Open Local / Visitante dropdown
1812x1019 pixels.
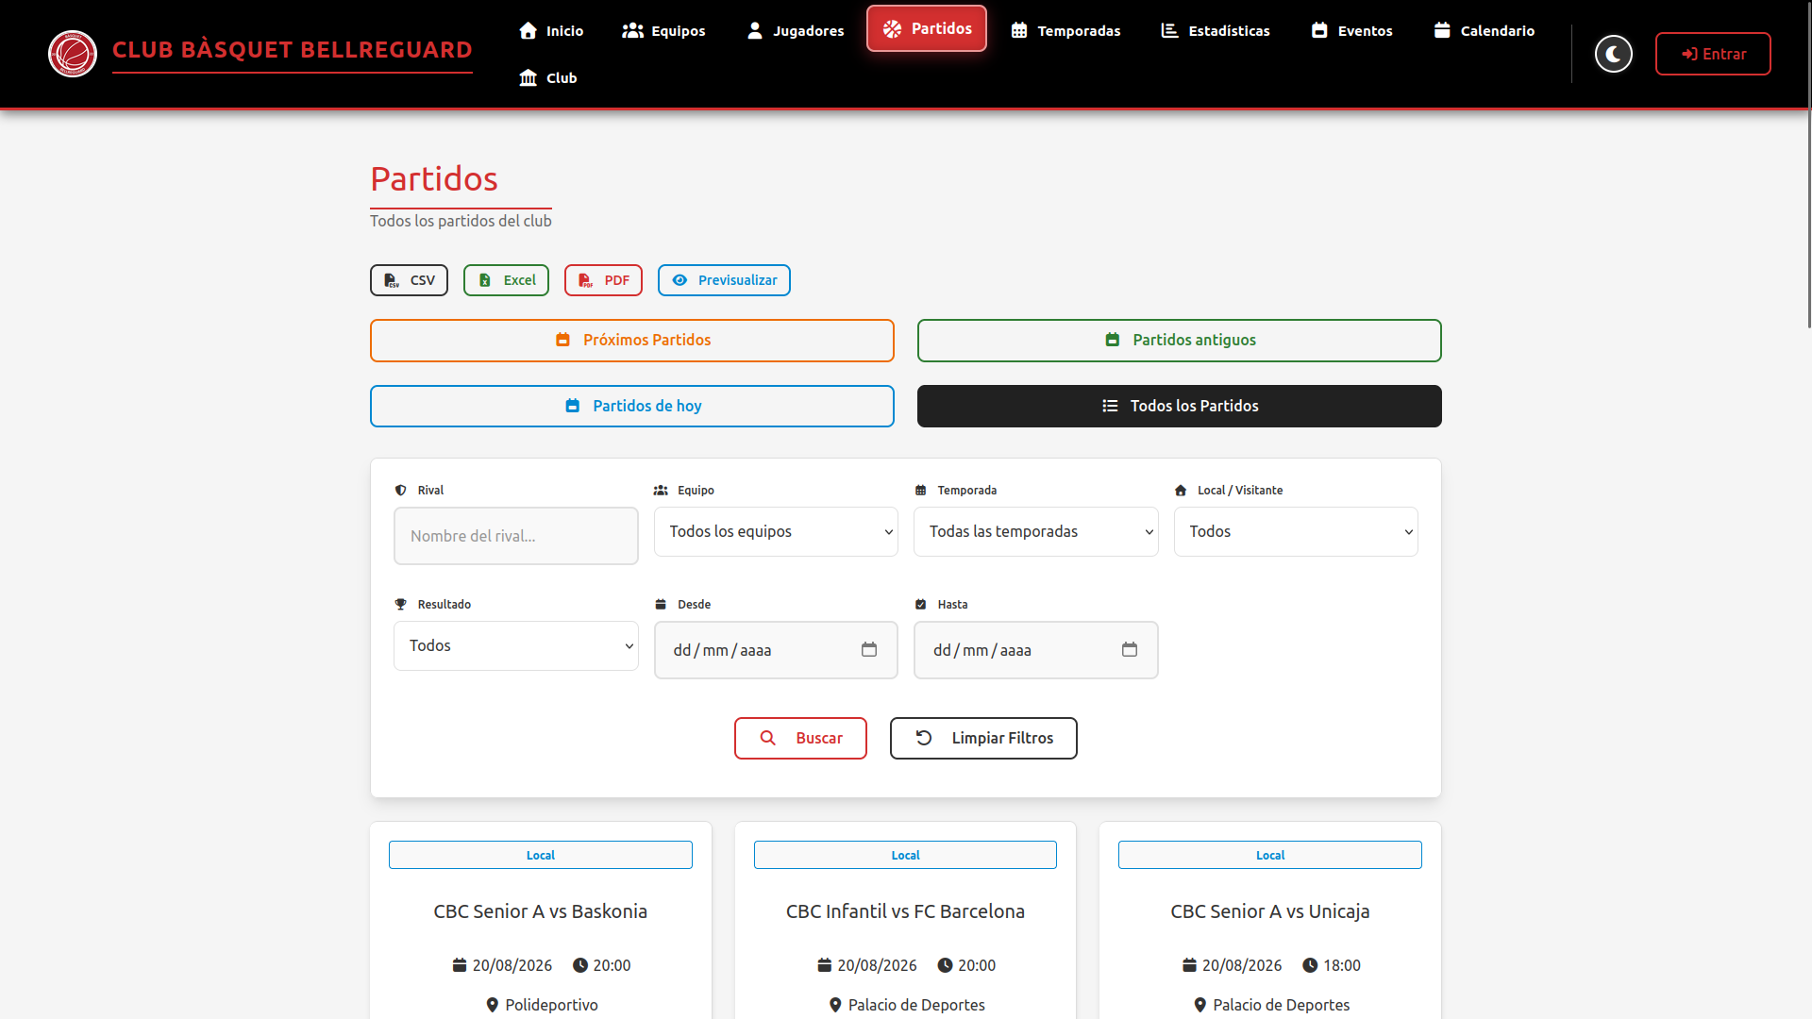pos(1296,531)
